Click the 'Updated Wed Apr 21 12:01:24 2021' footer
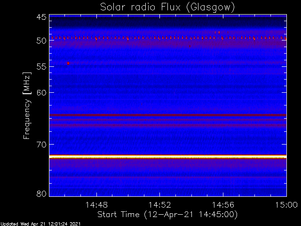The height and width of the screenshot is (226, 301). 40,224
